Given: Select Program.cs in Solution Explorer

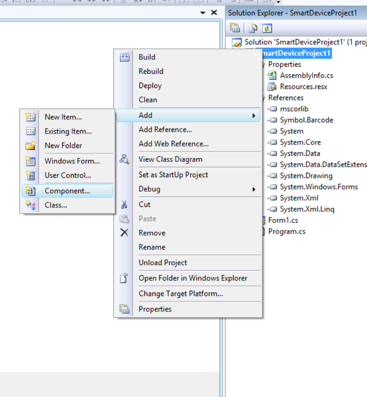Looking at the screenshot, I should coord(287,231).
